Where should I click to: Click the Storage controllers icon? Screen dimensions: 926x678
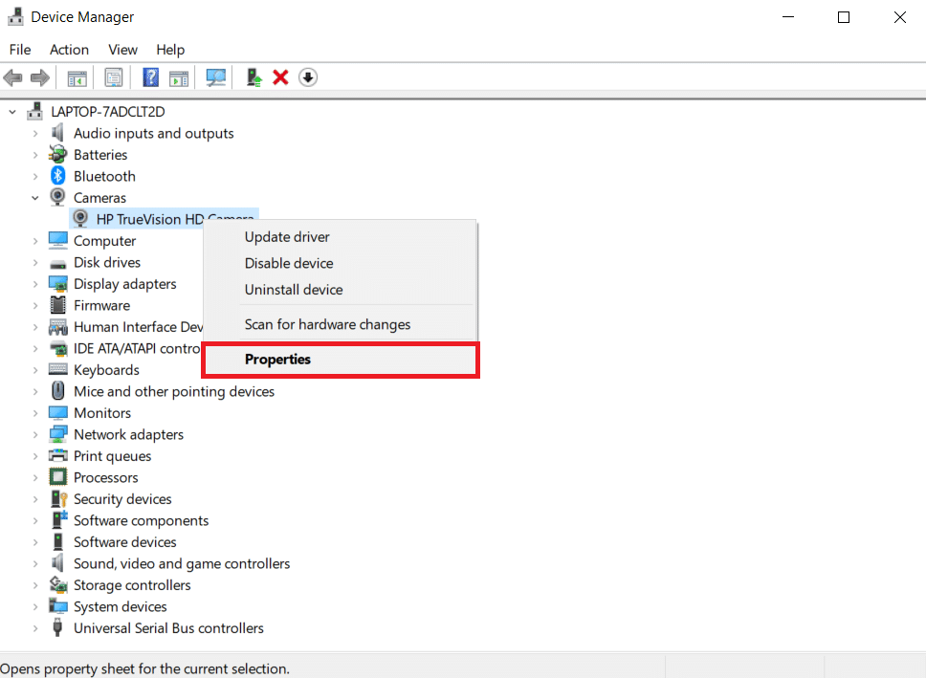57,584
